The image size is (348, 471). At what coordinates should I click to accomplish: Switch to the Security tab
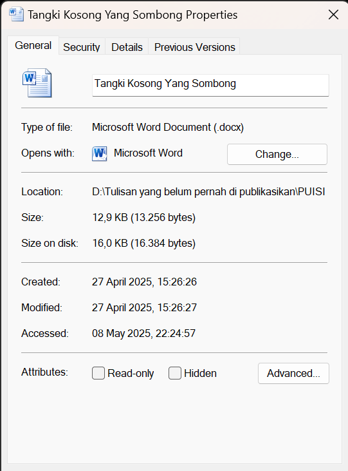82,47
